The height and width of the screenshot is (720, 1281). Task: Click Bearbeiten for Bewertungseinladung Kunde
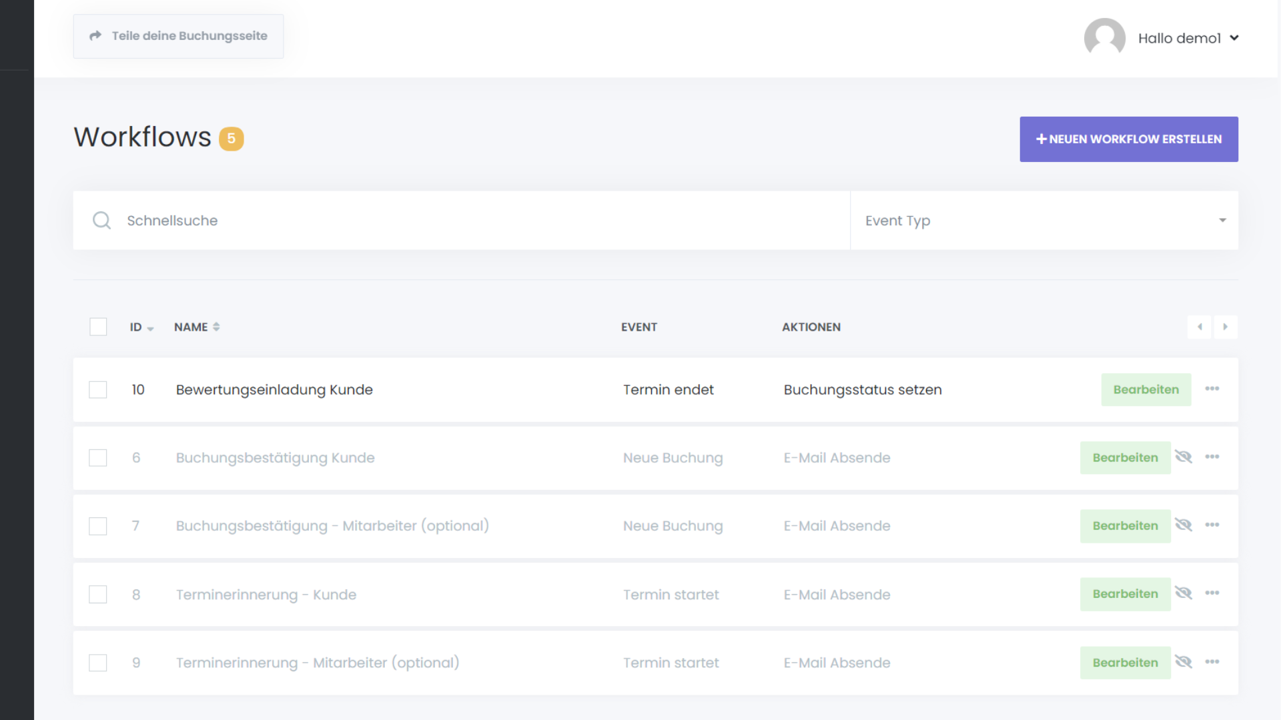click(1146, 389)
